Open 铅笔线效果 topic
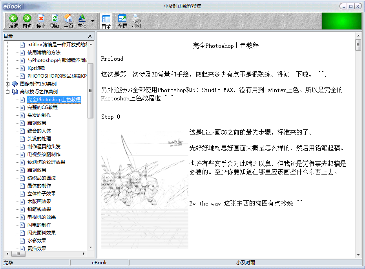Screen dimensions: 365x269 coord(39,209)
